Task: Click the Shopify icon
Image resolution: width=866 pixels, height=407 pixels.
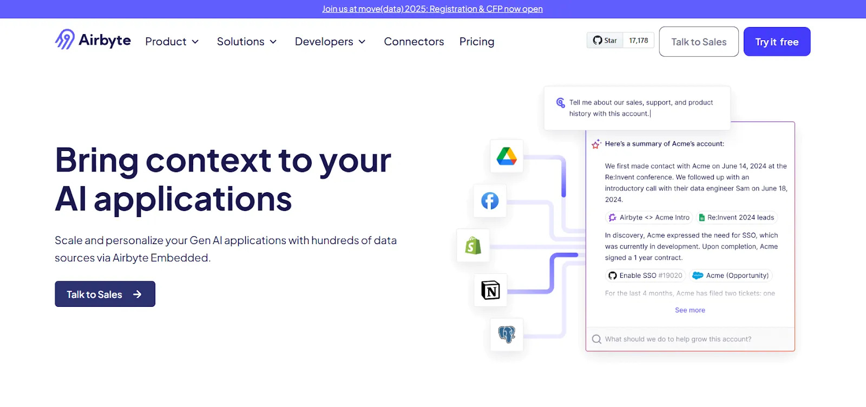Action: tap(473, 246)
